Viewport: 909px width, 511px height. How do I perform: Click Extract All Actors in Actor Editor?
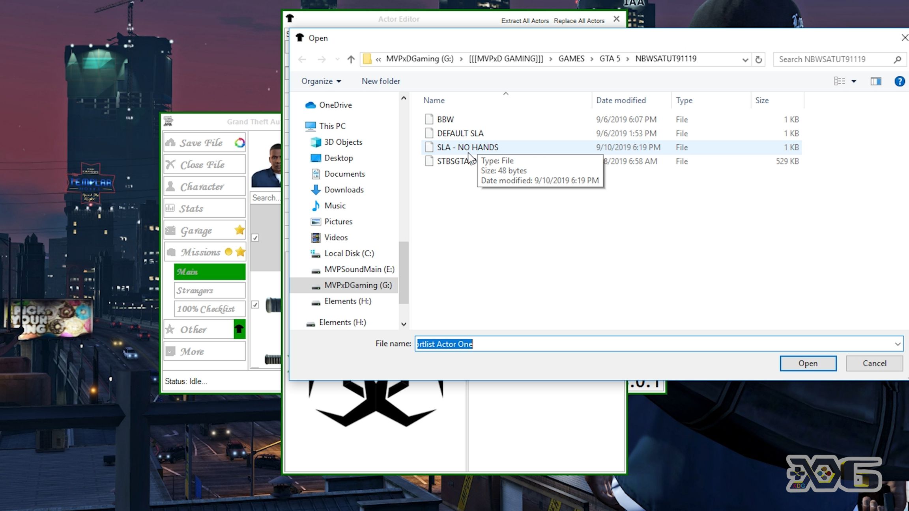(x=525, y=21)
